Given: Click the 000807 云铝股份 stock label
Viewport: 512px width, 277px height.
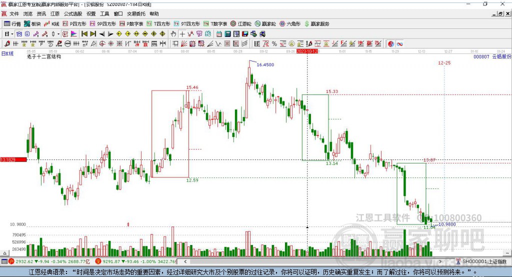Looking at the screenshot, I should click(x=492, y=56).
